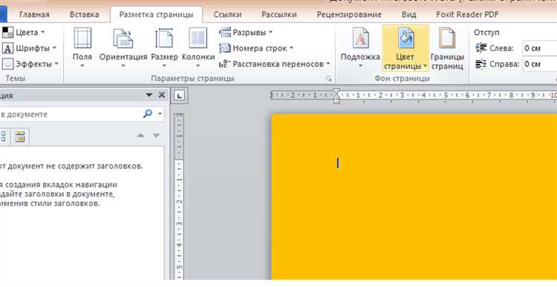The height and width of the screenshot is (287, 557).
Task: Click the Номера строк line numbers icon
Action: (x=225, y=48)
